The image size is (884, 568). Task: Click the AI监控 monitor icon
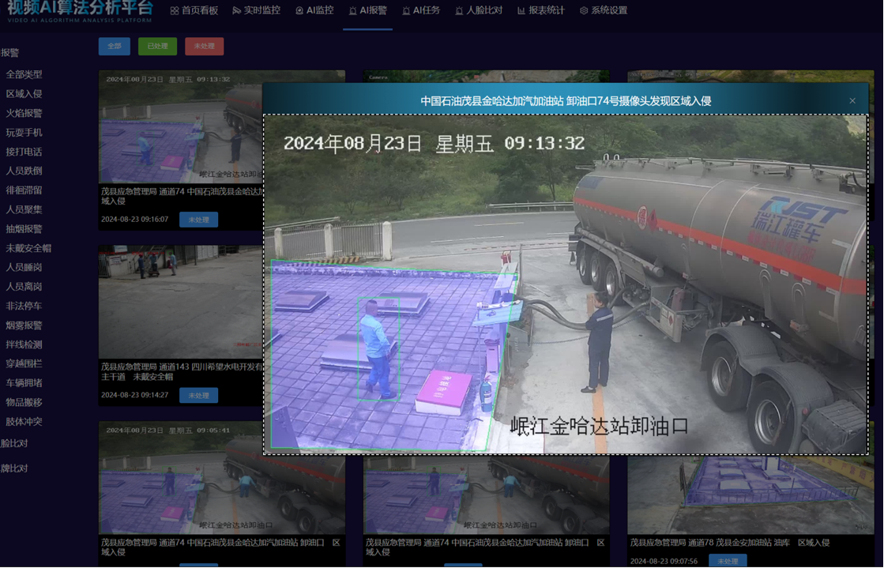299,11
